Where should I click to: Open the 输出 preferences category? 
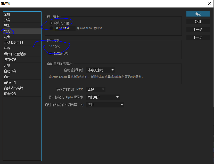pyautogui.click(x=22, y=37)
